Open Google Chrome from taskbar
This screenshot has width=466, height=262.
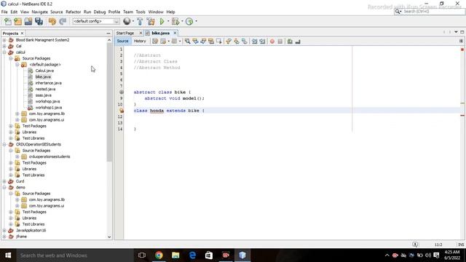pos(159,255)
